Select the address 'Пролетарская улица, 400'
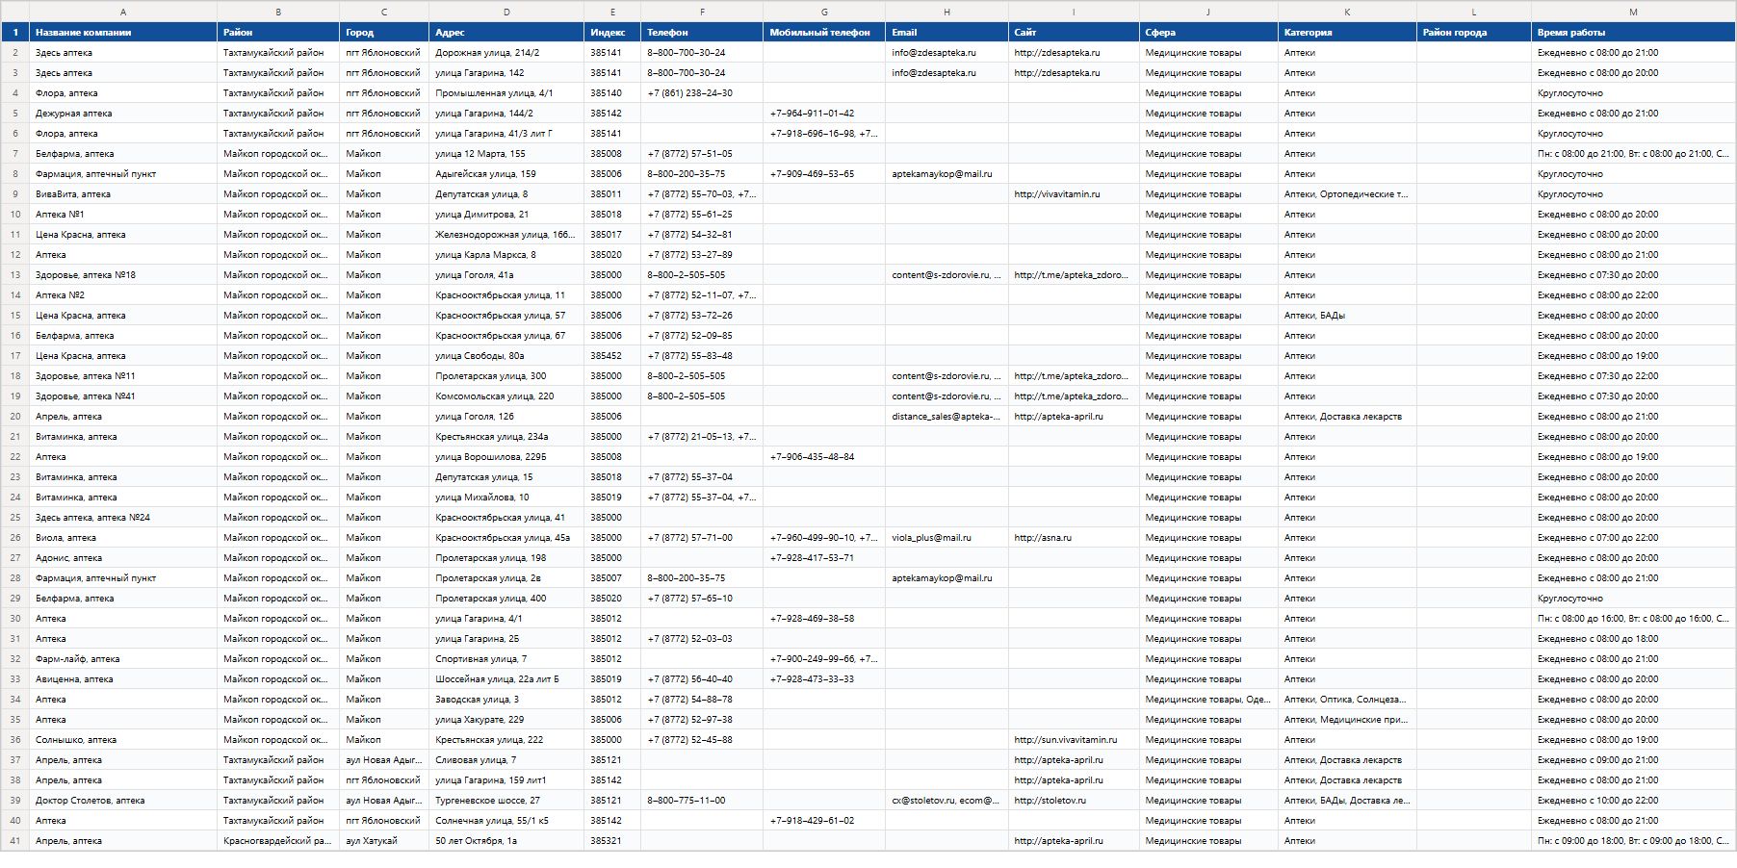The image size is (1737, 868). pyautogui.click(x=506, y=598)
